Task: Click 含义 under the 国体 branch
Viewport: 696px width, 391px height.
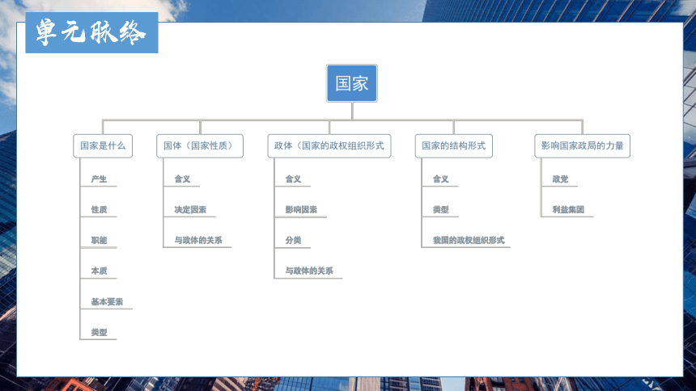Action: click(182, 179)
